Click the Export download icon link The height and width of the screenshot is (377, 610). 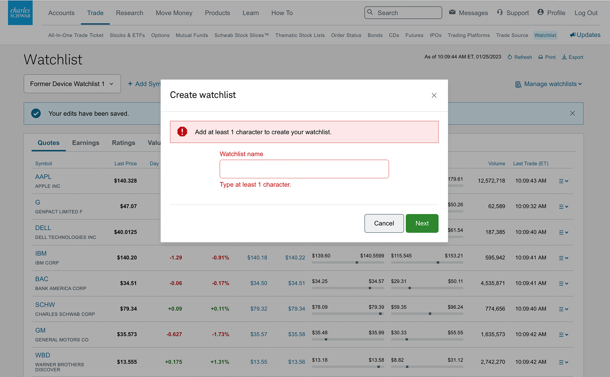[572, 57]
